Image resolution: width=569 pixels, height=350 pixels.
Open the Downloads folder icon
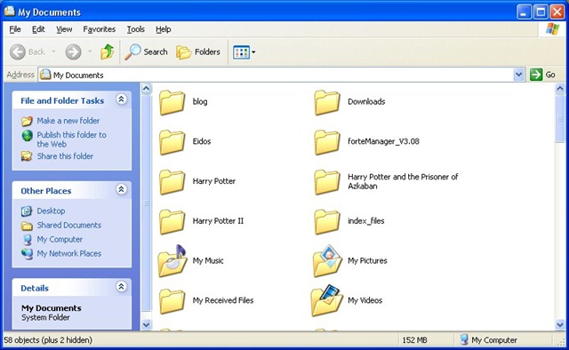click(x=327, y=102)
